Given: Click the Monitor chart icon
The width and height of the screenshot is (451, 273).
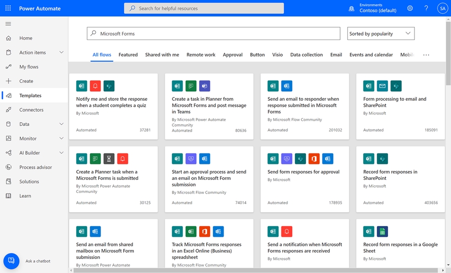Looking at the screenshot, I should click(8, 138).
